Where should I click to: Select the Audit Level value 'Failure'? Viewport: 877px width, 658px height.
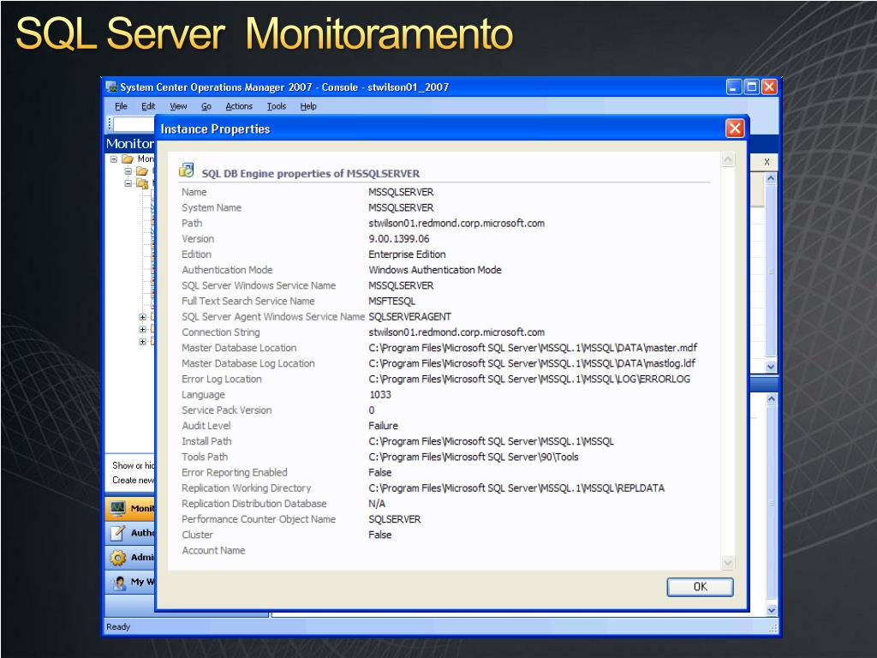click(383, 426)
